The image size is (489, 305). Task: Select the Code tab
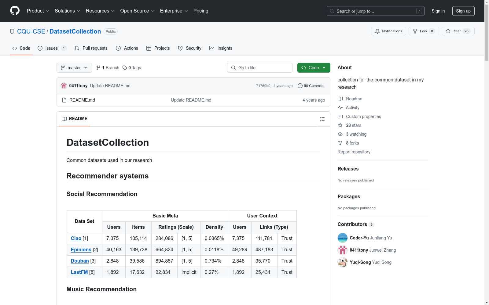21,48
